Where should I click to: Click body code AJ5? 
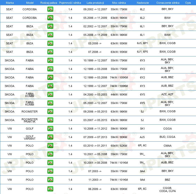click(x=142, y=137)
